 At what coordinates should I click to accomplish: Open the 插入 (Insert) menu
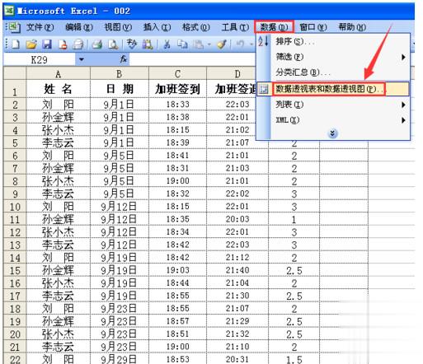(x=157, y=27)
